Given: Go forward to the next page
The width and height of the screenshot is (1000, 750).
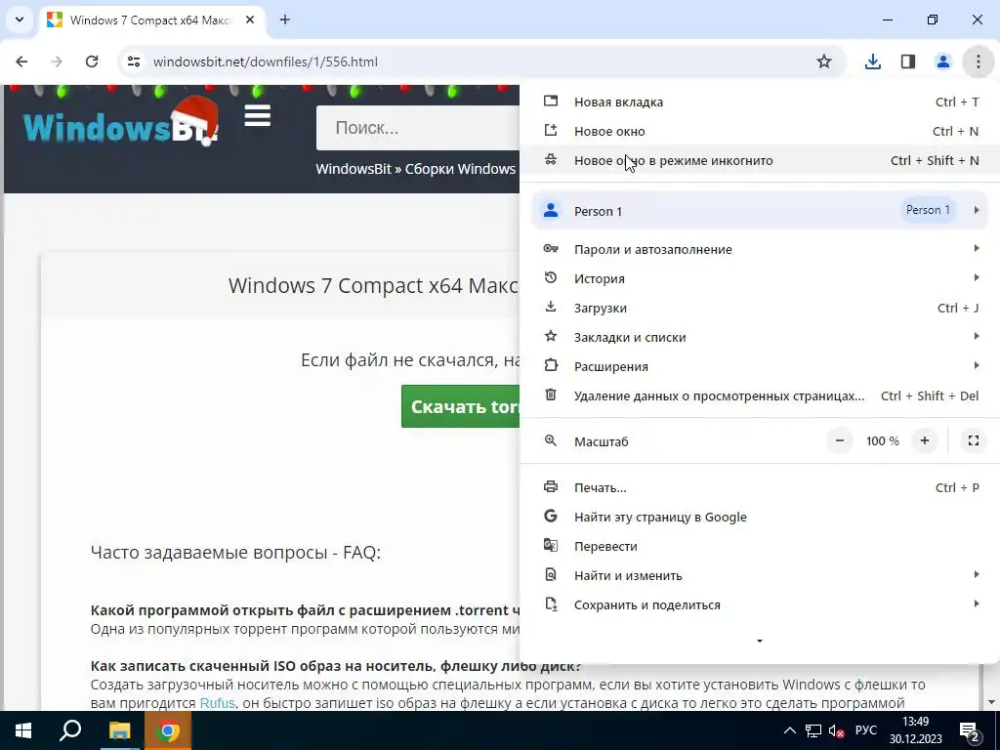Looking at the screenshot, I should point(57,62).
